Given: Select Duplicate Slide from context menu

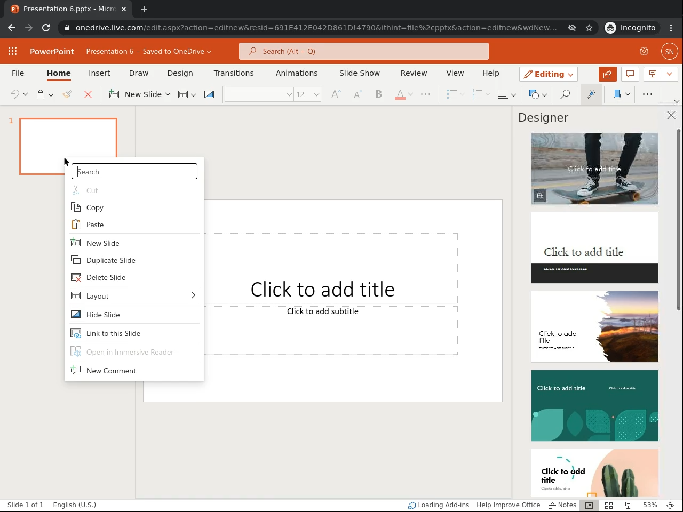Looking at the screenshot, I should pos(110,260).
